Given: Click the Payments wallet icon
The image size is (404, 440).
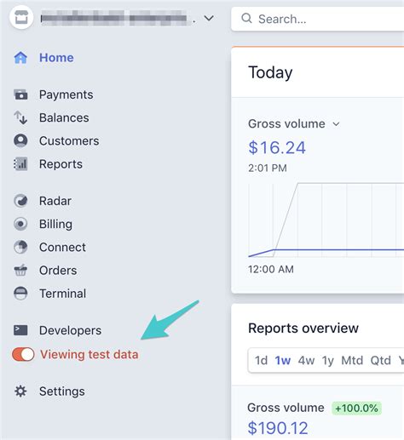Looking at the screenshot, I should [x=20, y=94].
